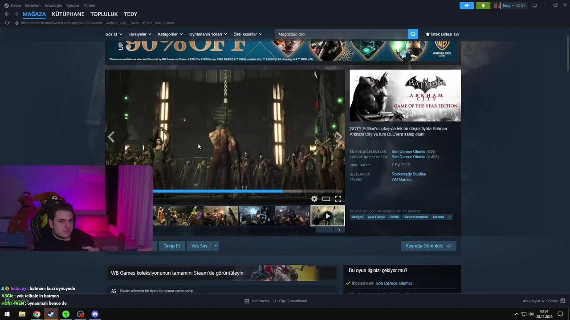Open the İstek Listesi link
This screenshot has width=570, height=320.
click(442, 34)
